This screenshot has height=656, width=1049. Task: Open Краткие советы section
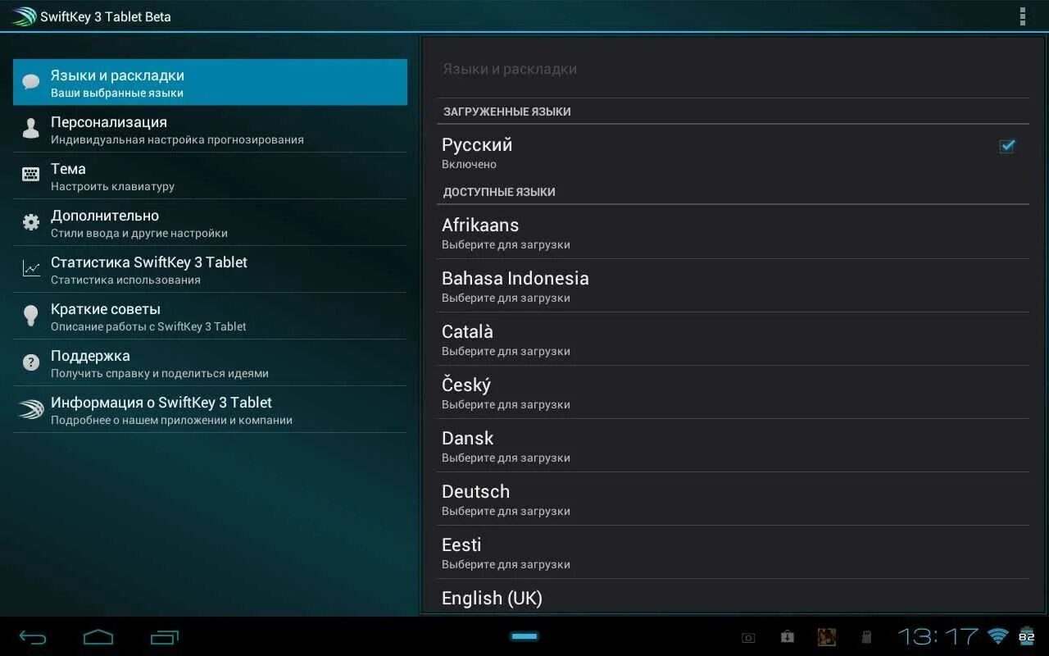click(210, 316)
